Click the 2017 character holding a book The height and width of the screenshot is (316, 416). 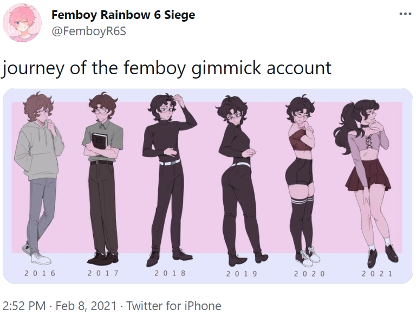103,178
